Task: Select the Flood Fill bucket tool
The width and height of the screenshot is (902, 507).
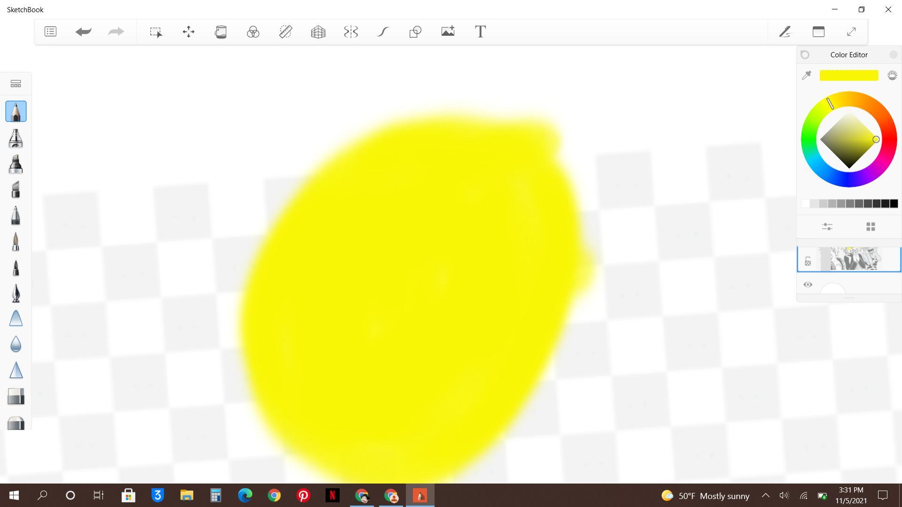Action: click(x=221, y=32)
